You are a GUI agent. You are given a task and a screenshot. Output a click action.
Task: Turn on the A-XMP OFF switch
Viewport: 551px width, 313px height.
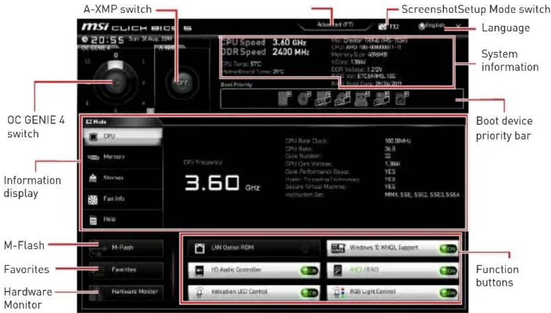coord(181,83)
